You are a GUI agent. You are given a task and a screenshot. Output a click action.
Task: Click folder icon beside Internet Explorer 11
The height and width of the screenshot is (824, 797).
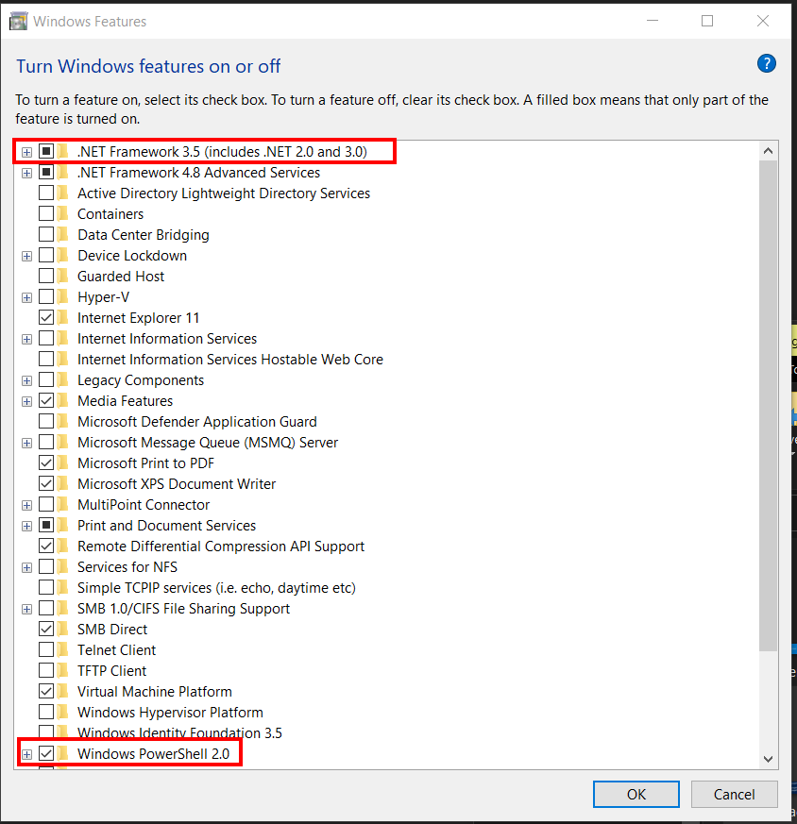(63, 317)
